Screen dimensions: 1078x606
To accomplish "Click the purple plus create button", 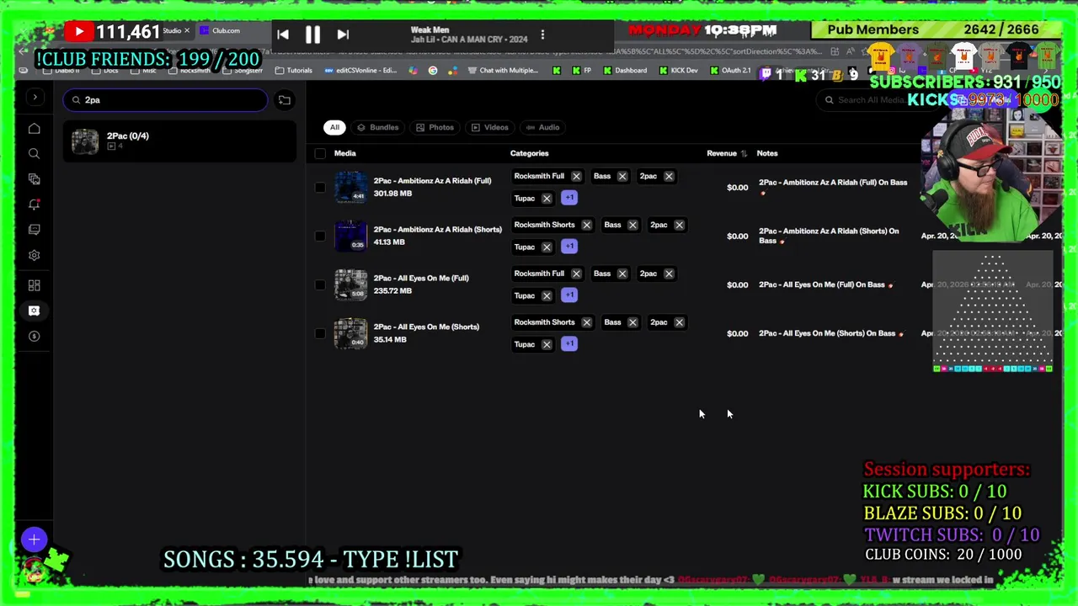I will [34, 540].
